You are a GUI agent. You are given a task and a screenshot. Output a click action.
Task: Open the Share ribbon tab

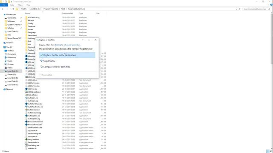click(x=20, y=5)
